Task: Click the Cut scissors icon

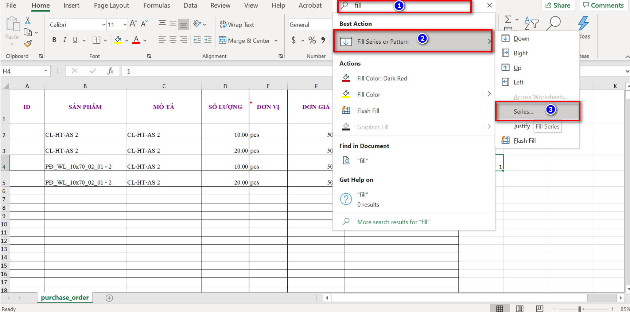Action: (x=28, y=21)
